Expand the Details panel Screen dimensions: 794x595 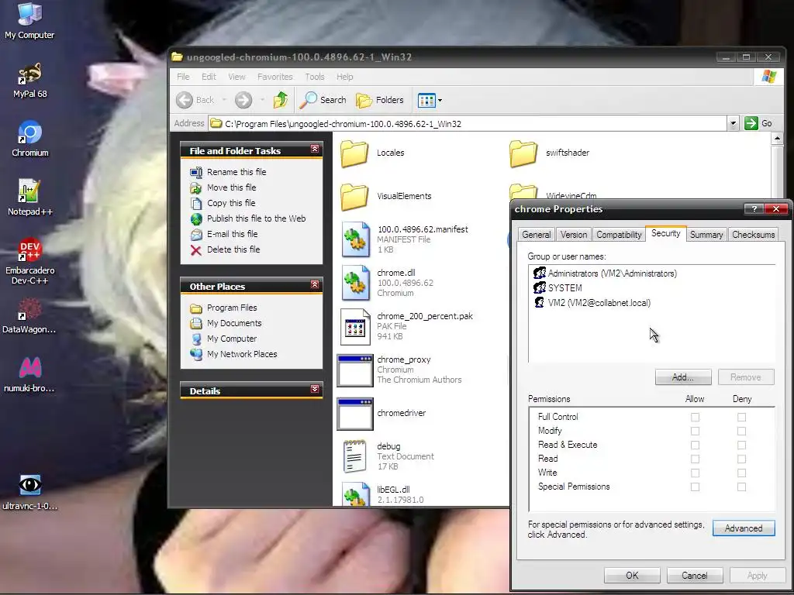click(315, 389)
